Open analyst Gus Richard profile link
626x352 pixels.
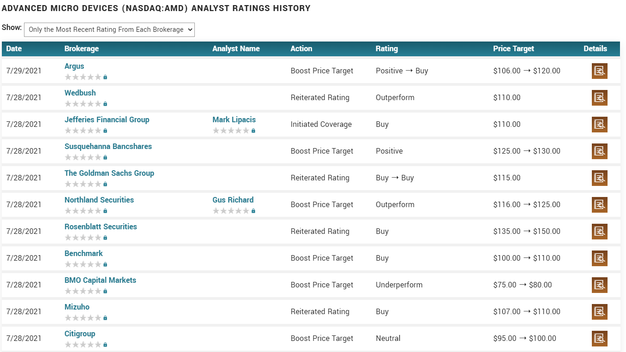tap(233, 200)
